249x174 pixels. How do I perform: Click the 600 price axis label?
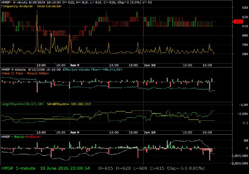tap(245, 36)
